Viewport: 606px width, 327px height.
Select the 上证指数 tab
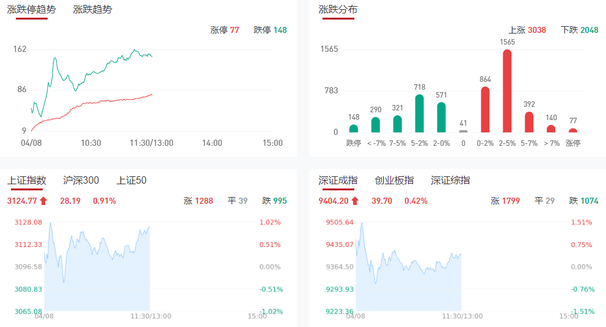[x=26, y=180]
